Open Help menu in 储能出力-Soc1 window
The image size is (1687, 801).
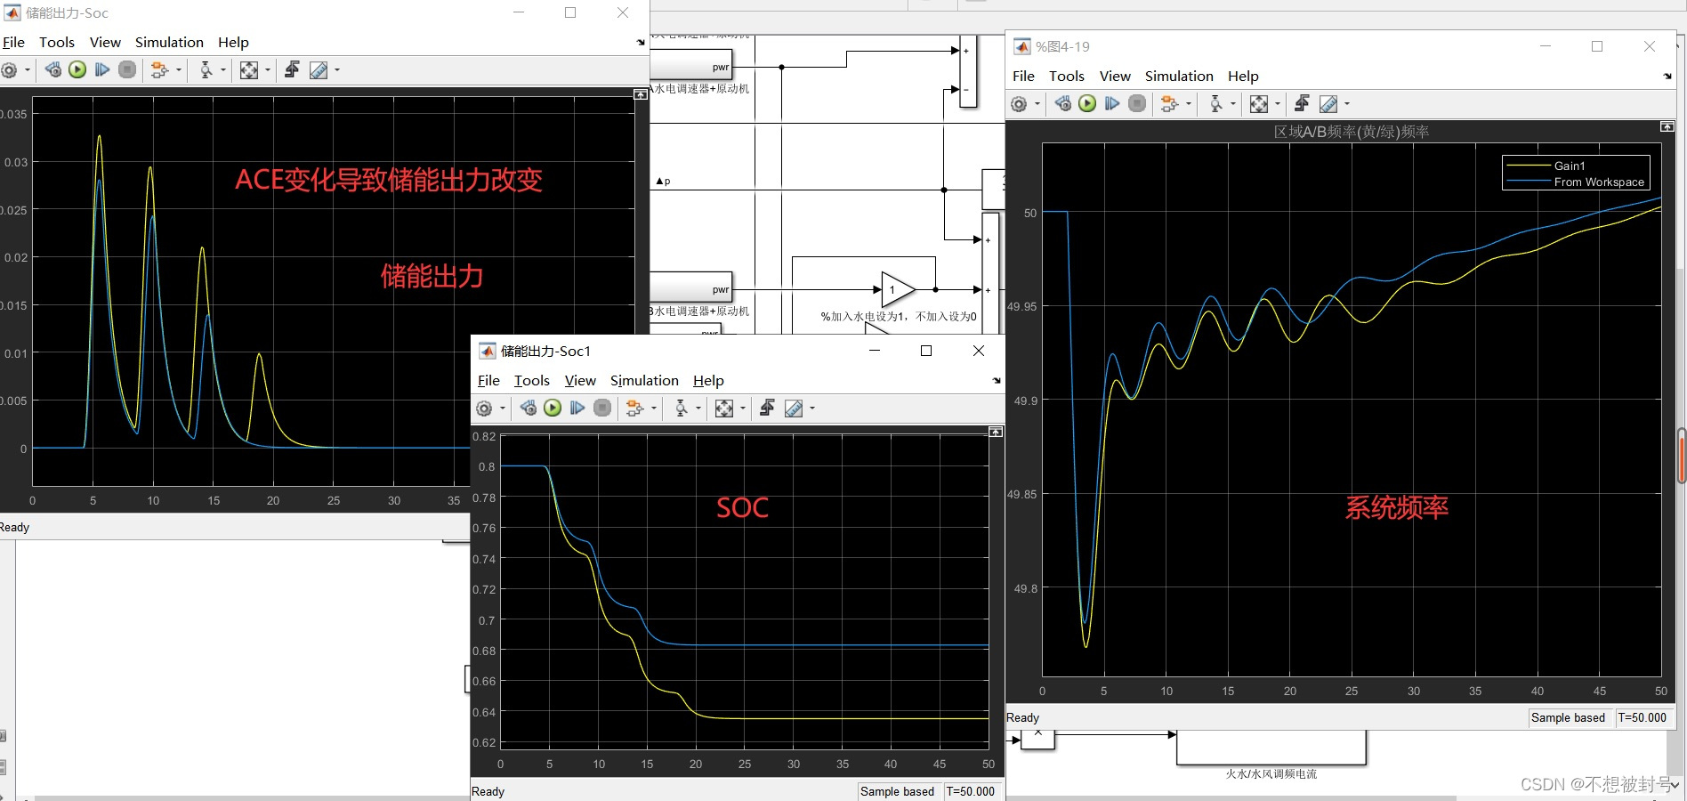pyautogui.click(x=708, y=380)
